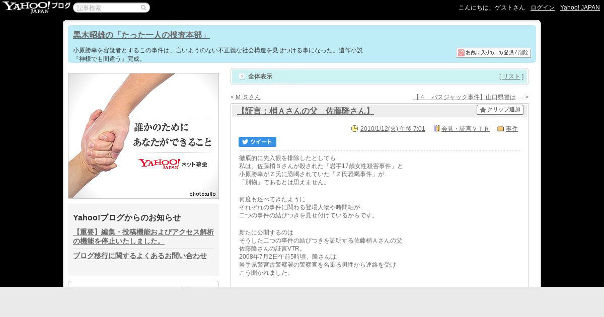Click the search magnifier icon
The width and height of the screenshot is (604, 317).
[144, 8]
